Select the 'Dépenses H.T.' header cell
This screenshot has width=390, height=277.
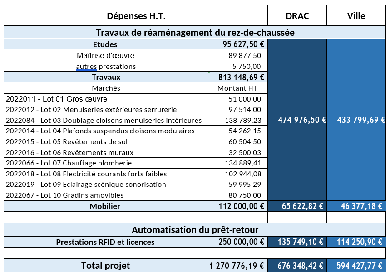(x=136, y=16)
